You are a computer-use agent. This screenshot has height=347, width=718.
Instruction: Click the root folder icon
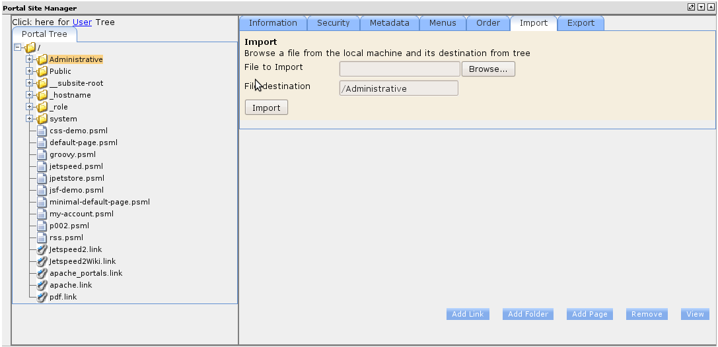[30, 47]
